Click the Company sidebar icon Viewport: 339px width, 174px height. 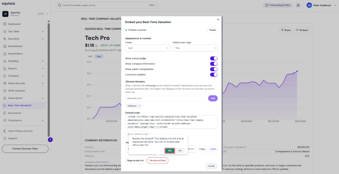(5, 76)
